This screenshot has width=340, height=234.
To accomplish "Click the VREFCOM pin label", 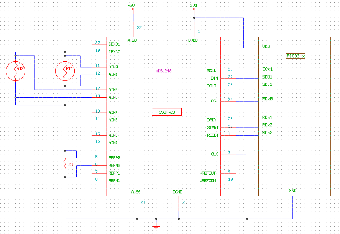I will pyautogui.click(x=208, y=181).
